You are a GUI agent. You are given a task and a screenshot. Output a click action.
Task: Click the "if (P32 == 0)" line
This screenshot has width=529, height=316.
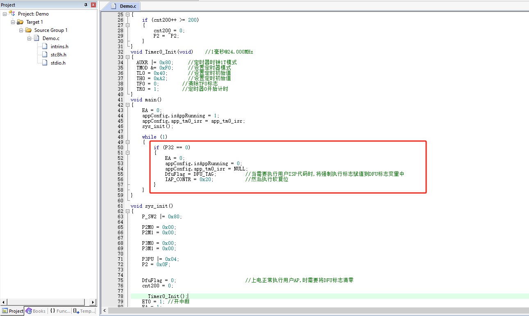(172, 147)
